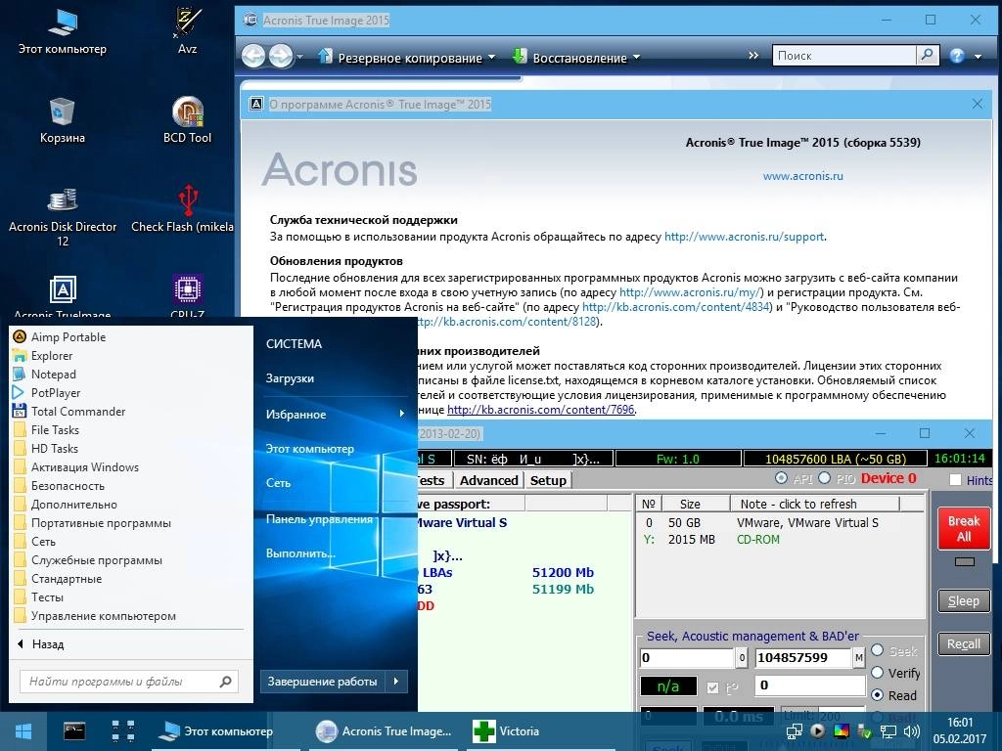Click the Sleep button in Victoria
The height and width of the screenshot is (751, 1002).
(964, 601)
